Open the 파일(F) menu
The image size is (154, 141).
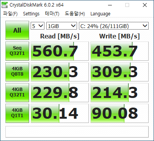click(10, 13)
